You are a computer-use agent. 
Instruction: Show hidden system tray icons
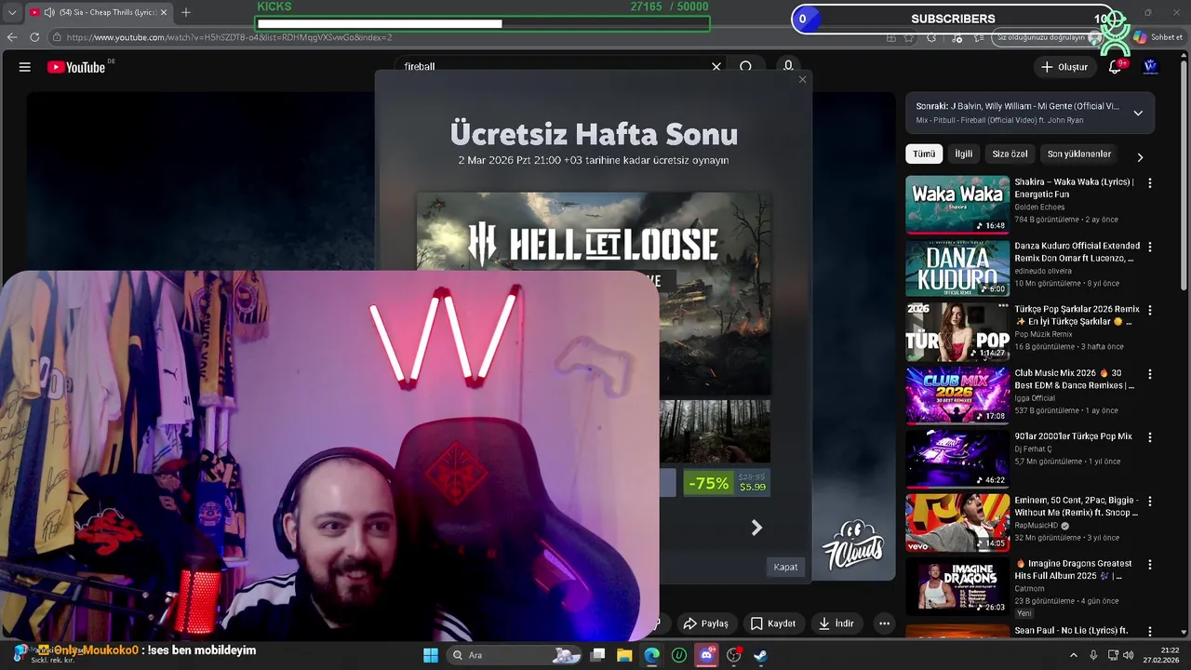point(1073,655)
